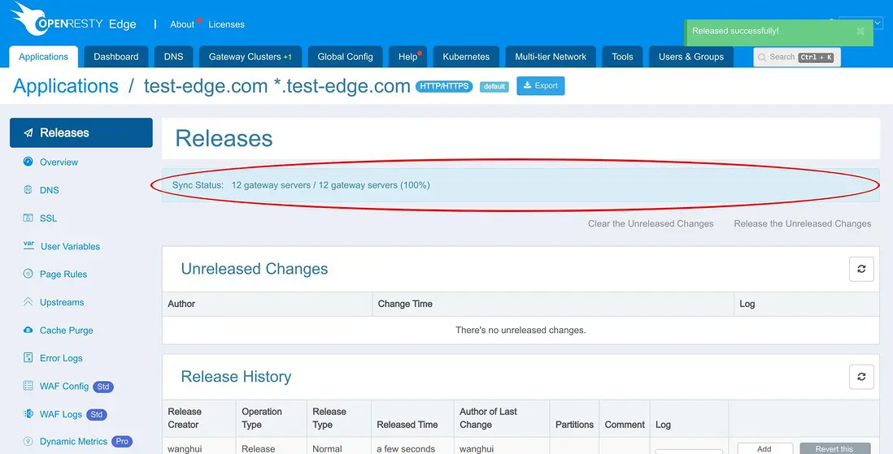Dismiss the Released successfully notification
Viewport: 893px width, 454px height.
[860, 32]
